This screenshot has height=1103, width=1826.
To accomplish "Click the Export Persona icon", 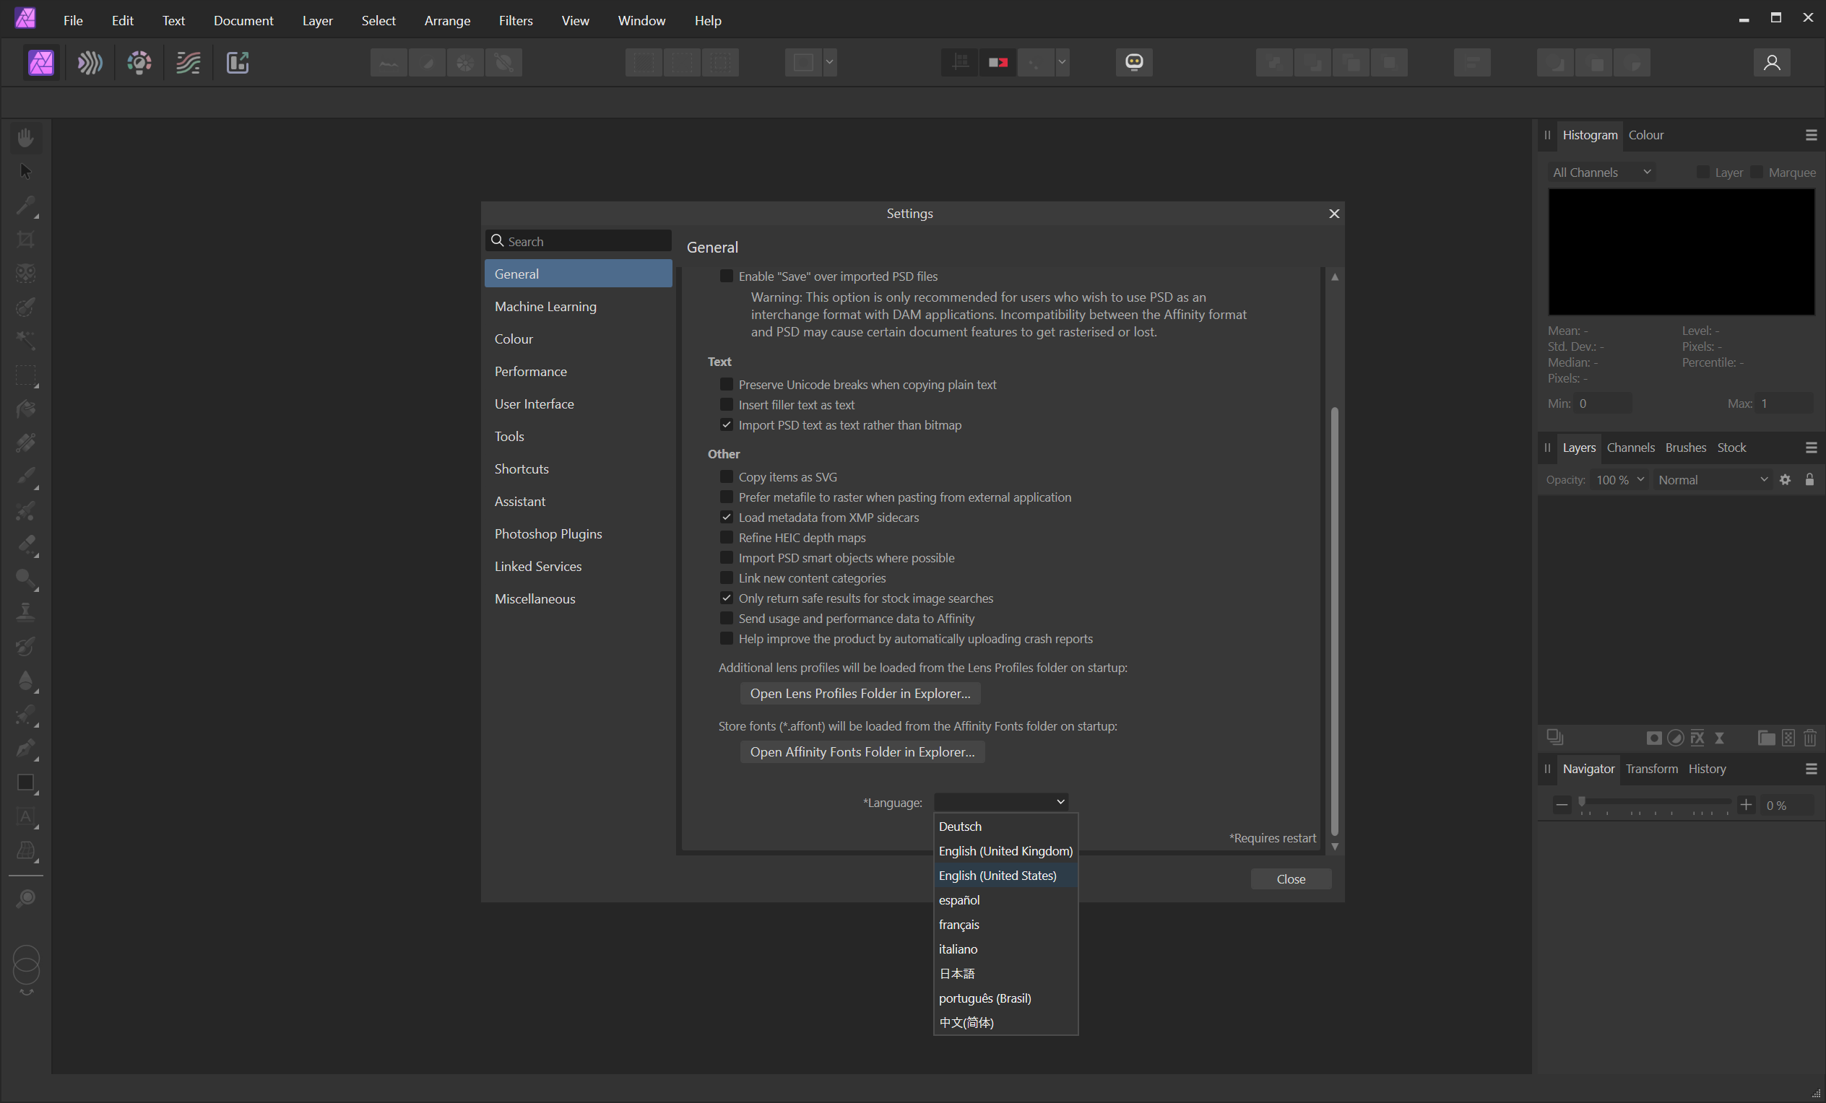I will pos(237,62).
